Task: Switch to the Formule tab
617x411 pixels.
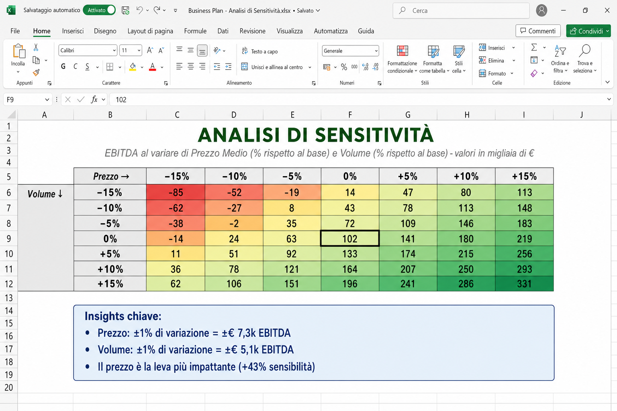Action: tap(195, 31)
